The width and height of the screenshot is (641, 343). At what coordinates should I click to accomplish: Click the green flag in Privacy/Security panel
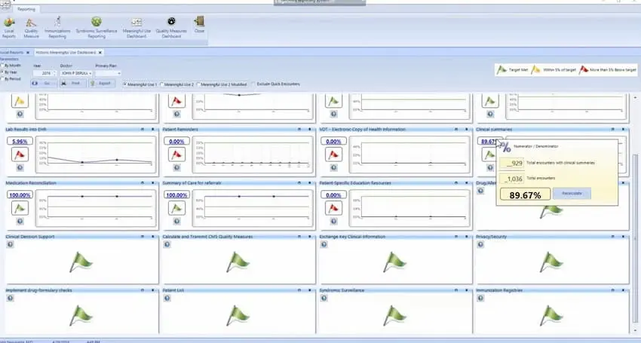(551, 262)
